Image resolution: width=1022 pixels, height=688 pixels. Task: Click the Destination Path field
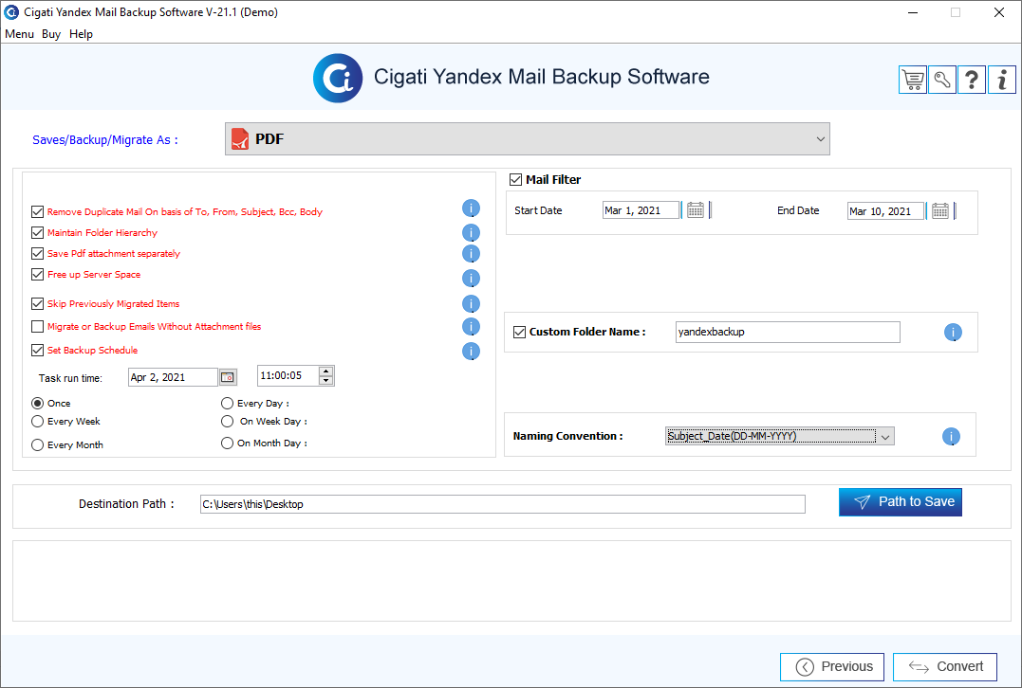coord(503,504)
